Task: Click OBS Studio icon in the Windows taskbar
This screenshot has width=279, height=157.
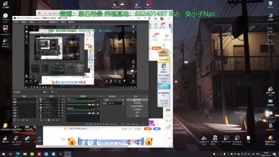Action: pyautogui.click(x=68, y=154)
